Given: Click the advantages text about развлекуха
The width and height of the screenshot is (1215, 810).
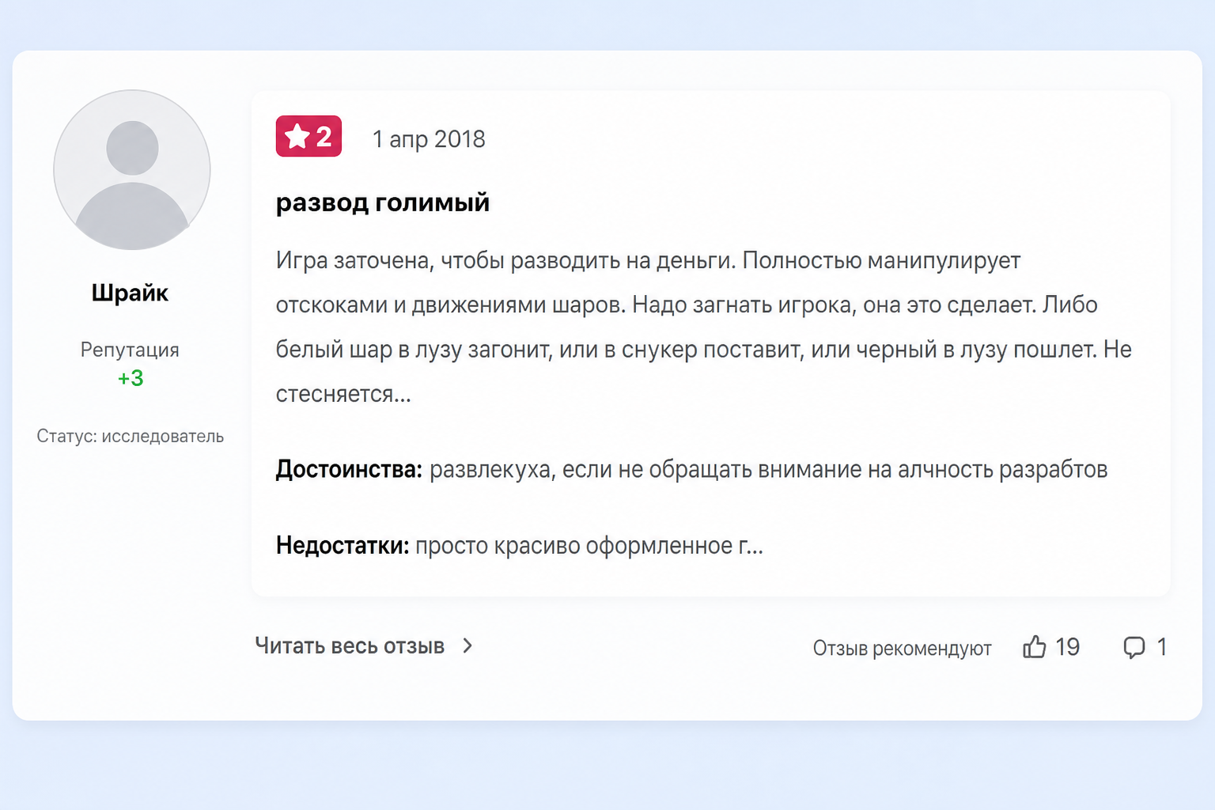Looking at the screenshot, I should coord(768,470).
